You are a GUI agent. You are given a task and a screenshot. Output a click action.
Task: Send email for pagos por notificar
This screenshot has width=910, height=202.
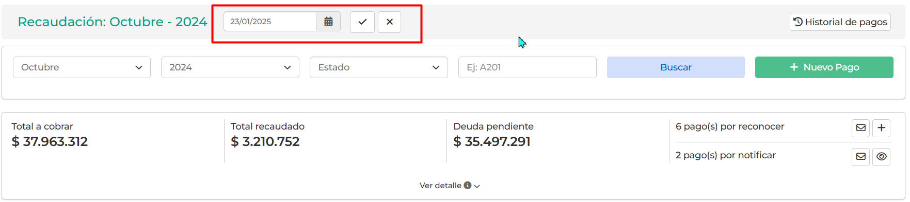[x=861, y=157]
